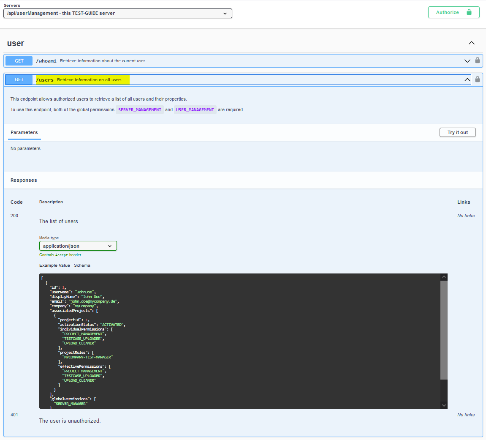The height and width of the screenshot is (440, 486).
Task: Click the GET badge for /users
Action: tap(19, 79)
